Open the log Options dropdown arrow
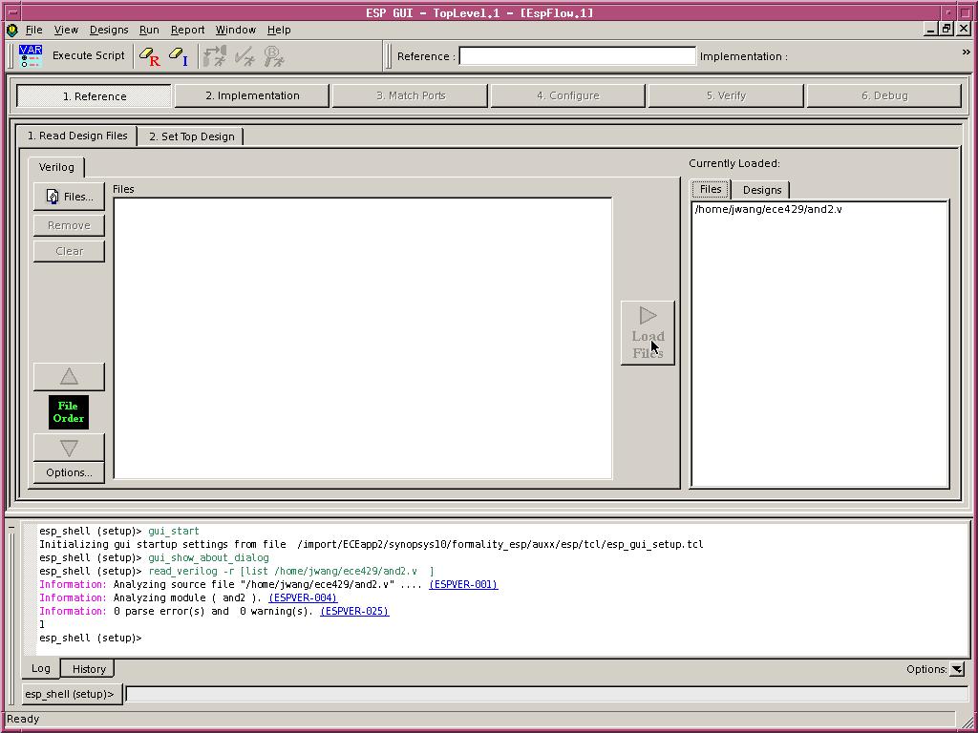Viewport: 978px width, 733px height. point(957,669)
